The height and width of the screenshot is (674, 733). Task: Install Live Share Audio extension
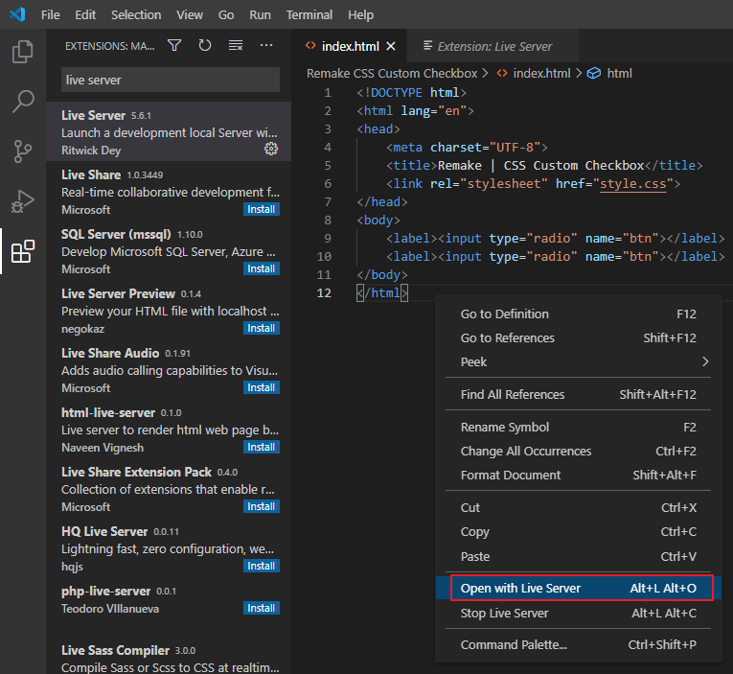tap(262, 387)
